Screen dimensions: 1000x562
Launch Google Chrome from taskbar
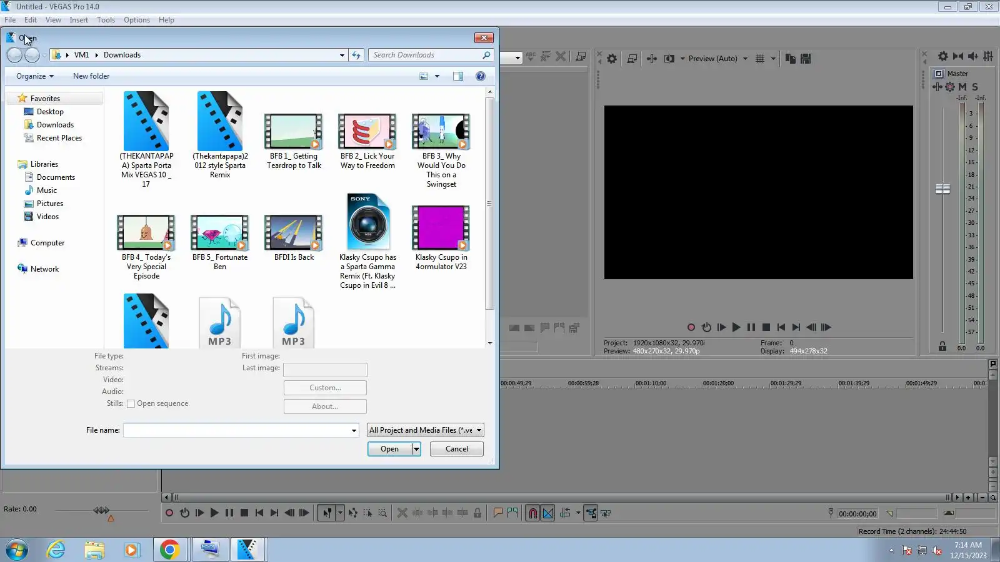169,550
